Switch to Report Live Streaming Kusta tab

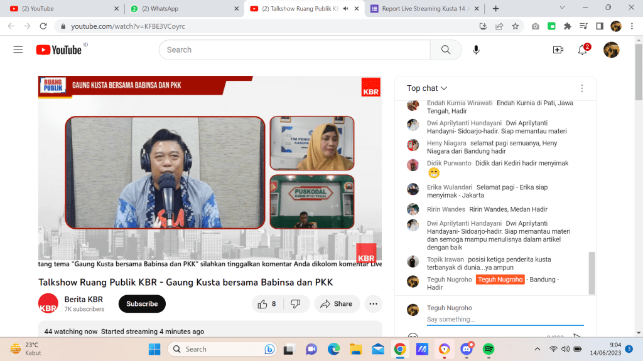coord(425,9)
